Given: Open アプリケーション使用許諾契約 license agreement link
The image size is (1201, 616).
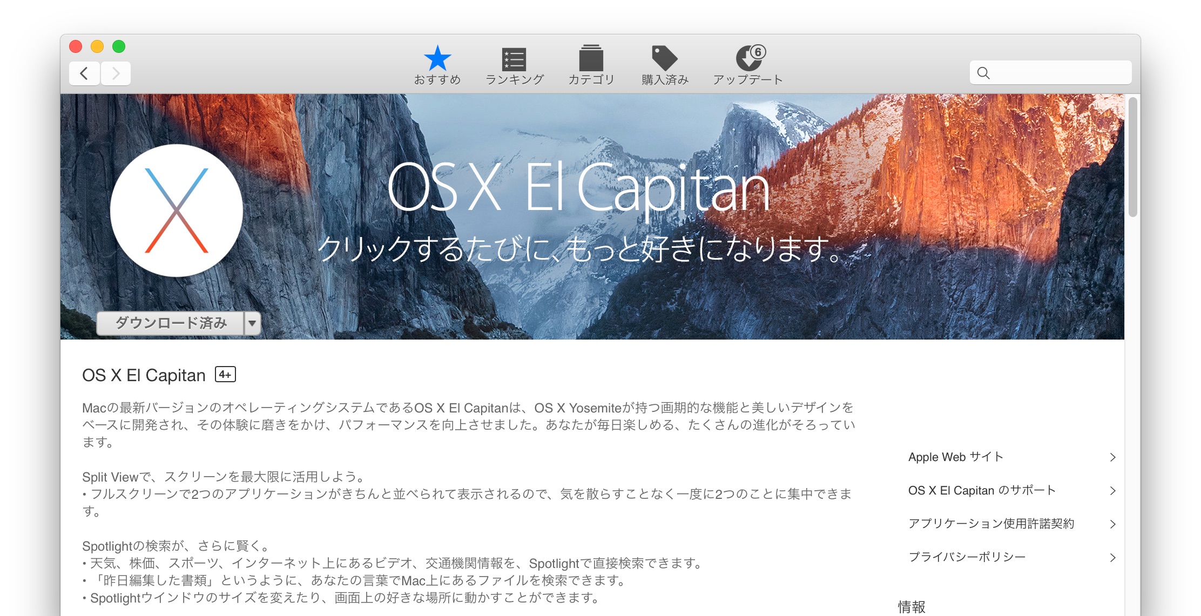Looking at the screenshot, I should pos(991,524).
